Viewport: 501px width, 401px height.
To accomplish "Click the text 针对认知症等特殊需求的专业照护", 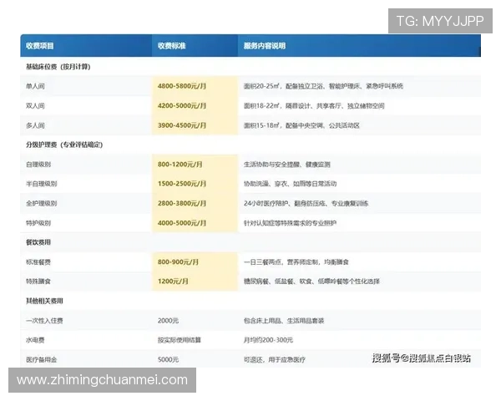I will tap(290, 223).
